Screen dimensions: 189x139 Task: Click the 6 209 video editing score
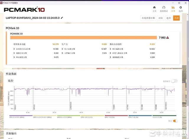click(x=152, y=57)
